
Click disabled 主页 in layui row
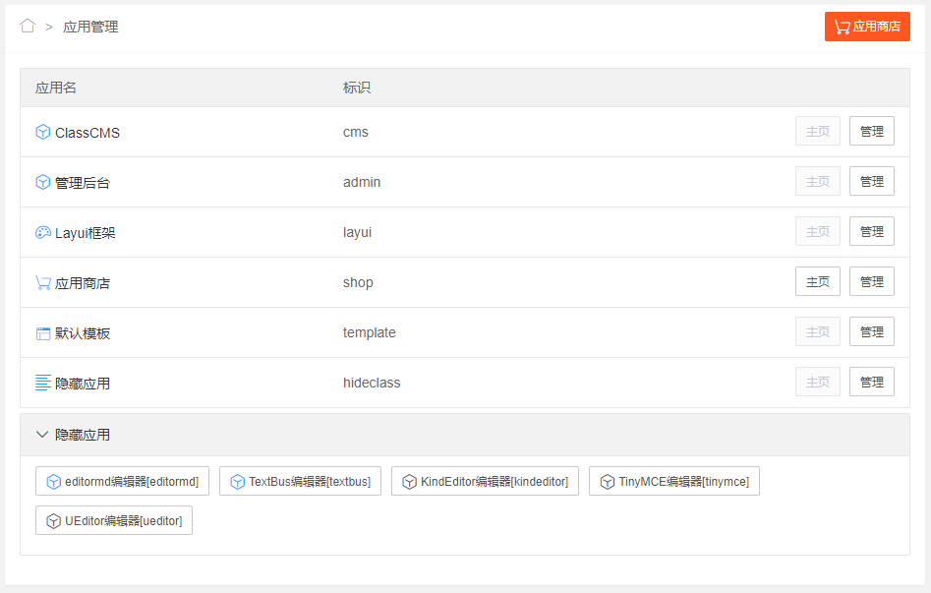(x=818, y=231)
